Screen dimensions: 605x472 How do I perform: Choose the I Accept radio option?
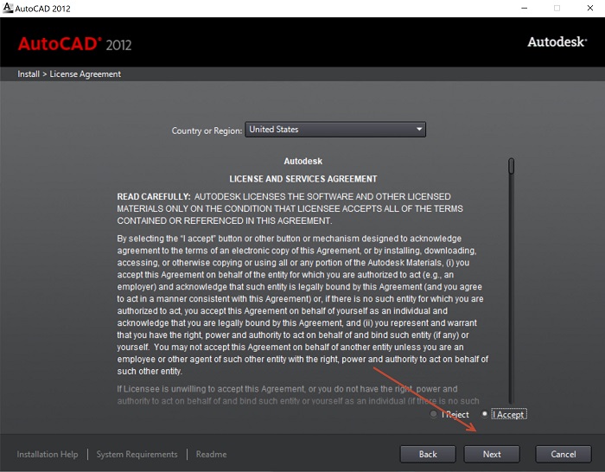[x=485, y=415]
